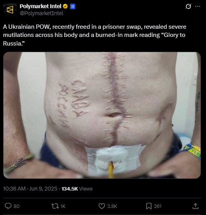The image size is (206, 215).
Task: Open the three-dot more options menu
Action: tap(197, 6)
